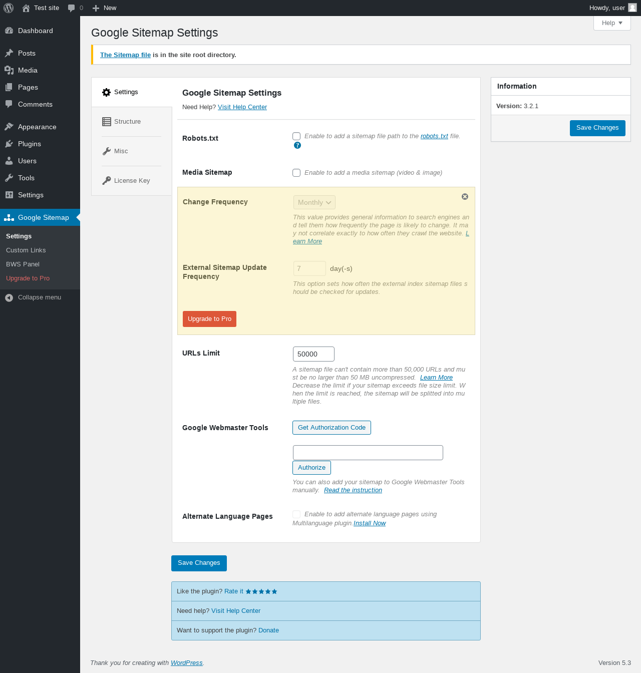641x673 pixels.
Task: Click the Users person icon
Action: [x=9, y=161]
